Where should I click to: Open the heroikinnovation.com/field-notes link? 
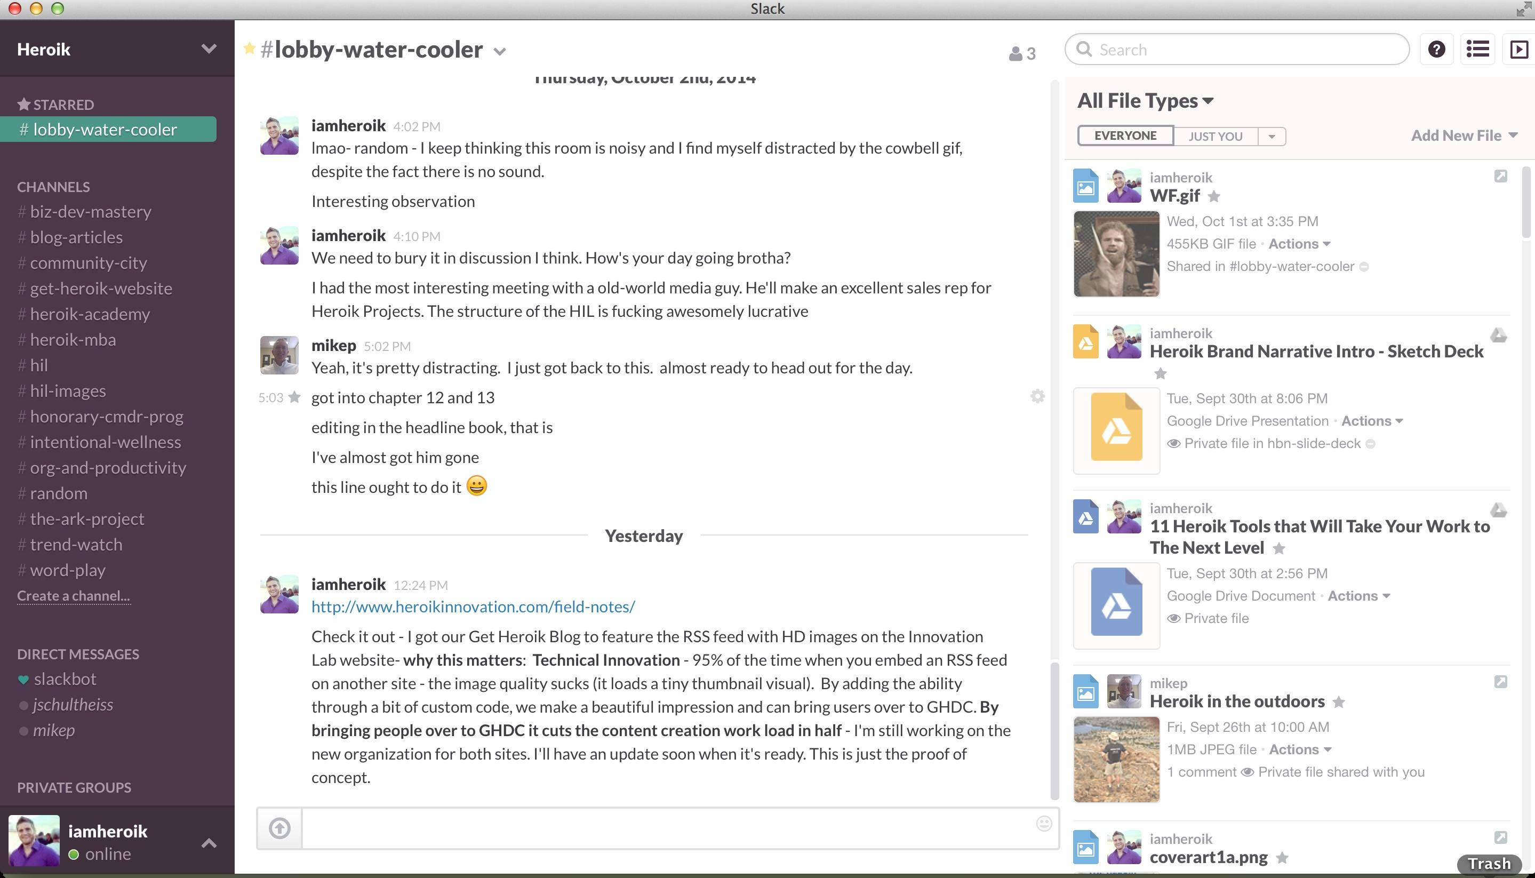(x=474, y=606)
